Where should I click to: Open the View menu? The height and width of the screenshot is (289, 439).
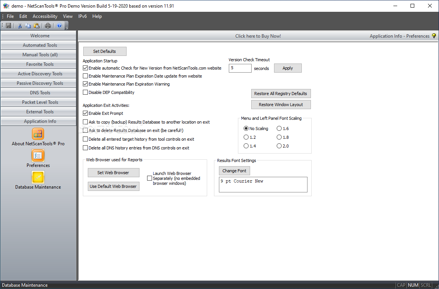[x=68, y=16]
